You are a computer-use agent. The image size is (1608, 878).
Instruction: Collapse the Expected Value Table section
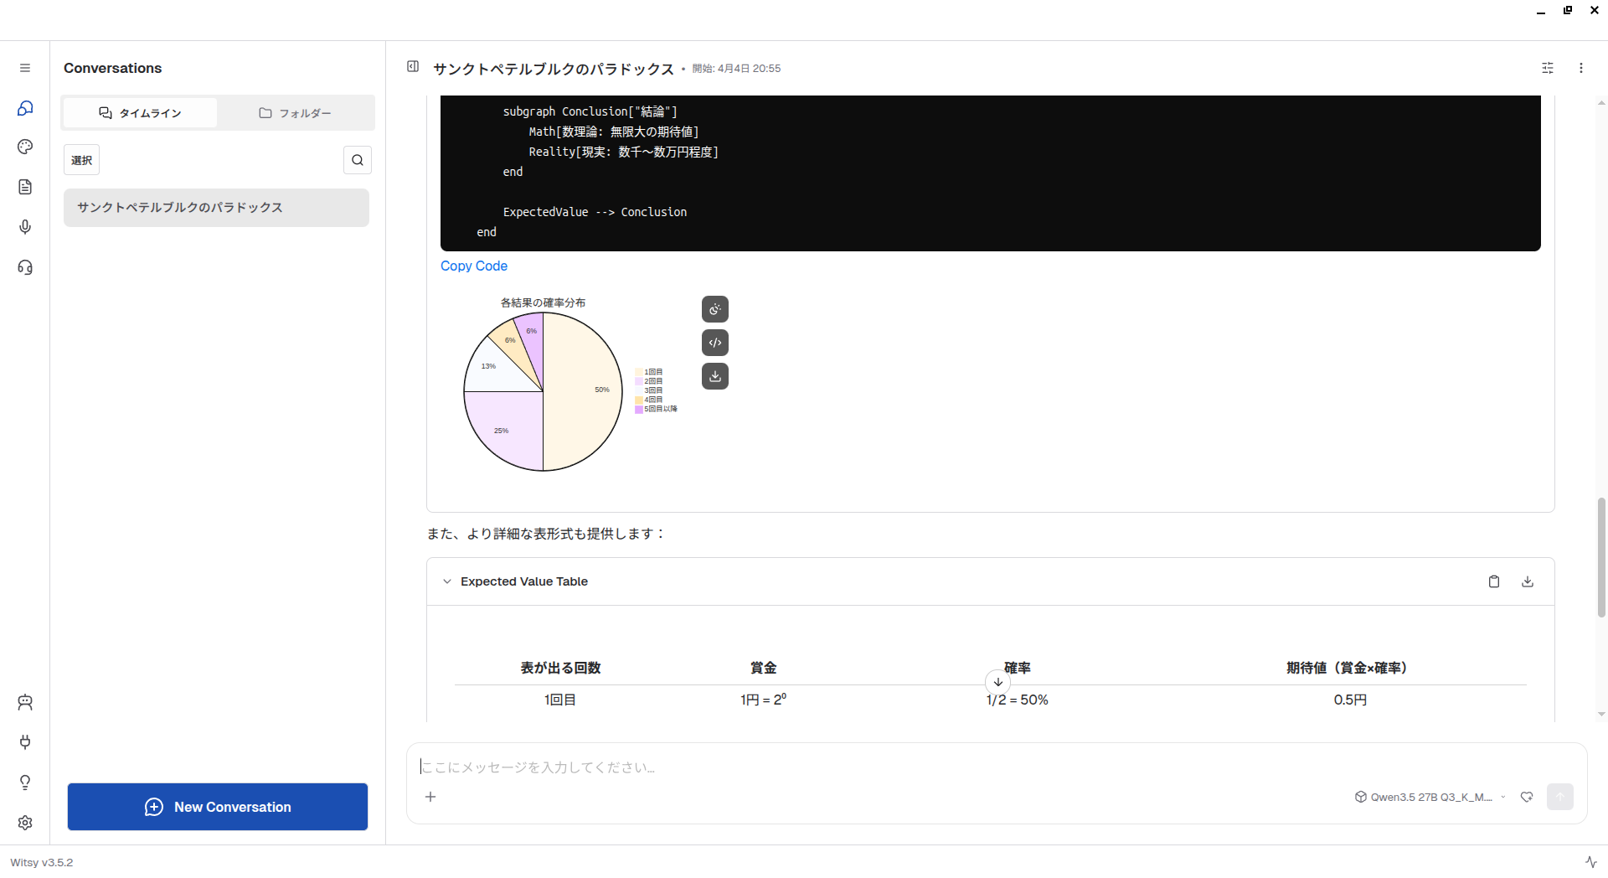click(447, 581)
